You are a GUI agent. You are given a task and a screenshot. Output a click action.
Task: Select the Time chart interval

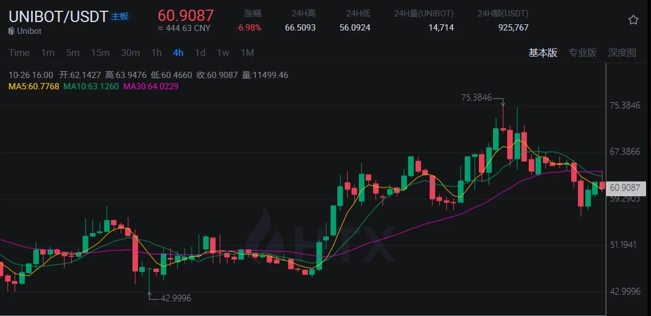[x=19, y=53]
